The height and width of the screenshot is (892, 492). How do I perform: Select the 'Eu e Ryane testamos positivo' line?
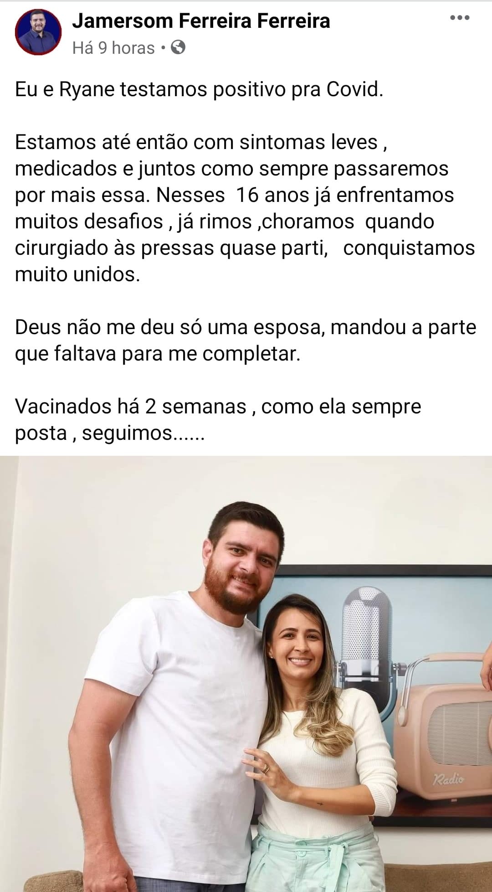(199, 89)
